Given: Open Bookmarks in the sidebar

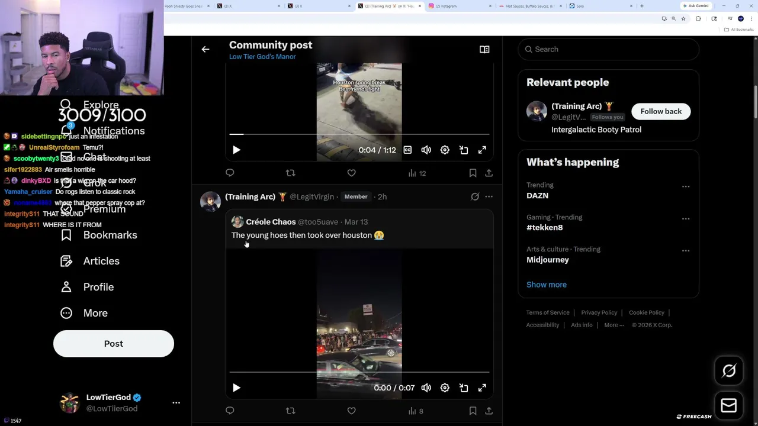Looking at the screenshot, I should tap(99, 235).
